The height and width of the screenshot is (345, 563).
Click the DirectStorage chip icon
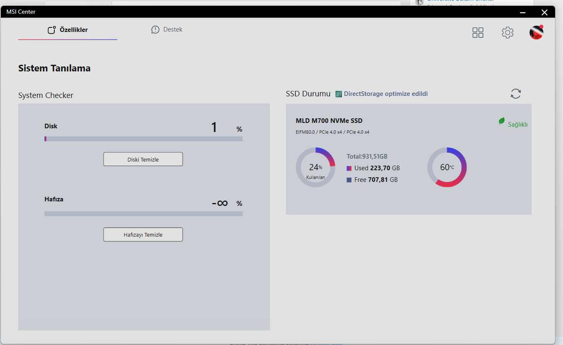(339, 94)
